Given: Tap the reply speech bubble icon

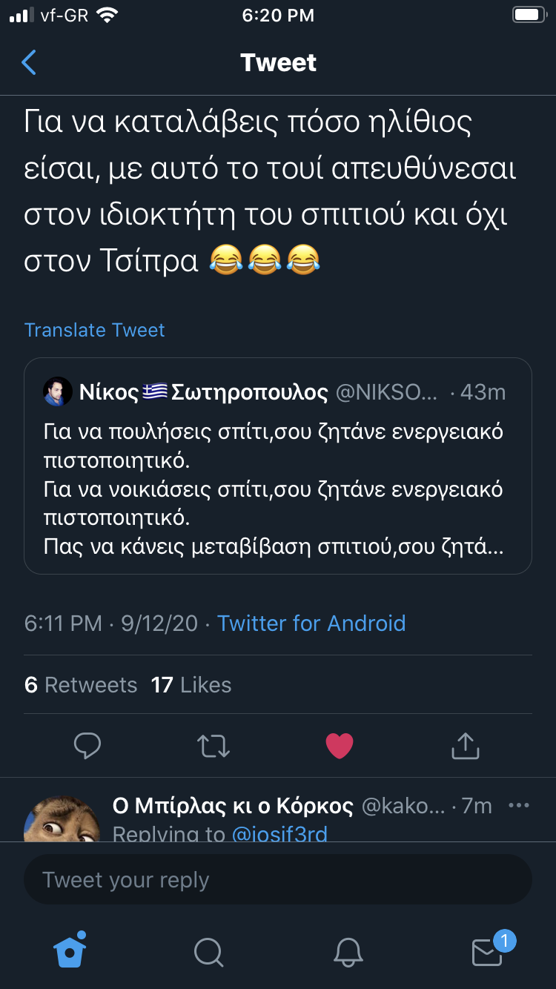Looking at the screenshot, I should [87, 746].
